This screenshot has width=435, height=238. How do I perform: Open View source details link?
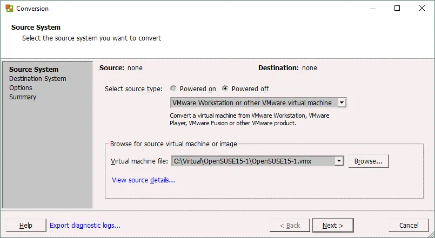pyautogui.click(x=143, y=180)
